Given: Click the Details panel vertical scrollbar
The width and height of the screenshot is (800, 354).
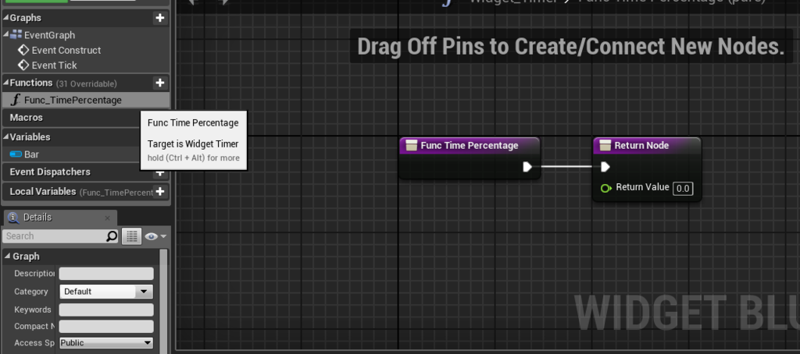Looking at the screenshot, I should click(x=164, y=300).
